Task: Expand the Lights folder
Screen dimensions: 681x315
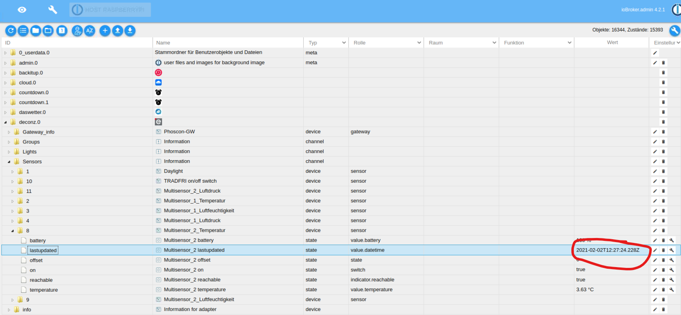Action: point(9,152)
